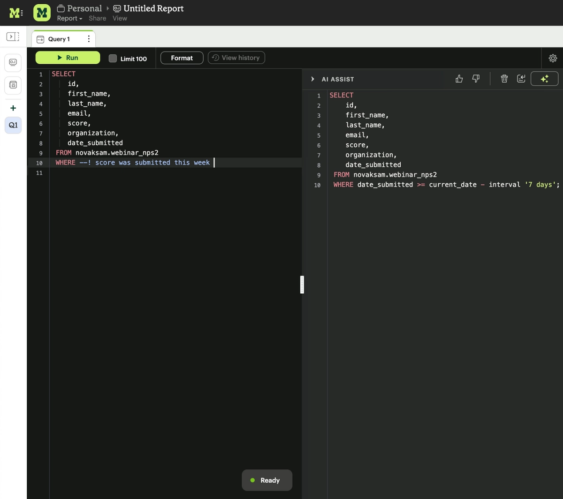Open the Query 1 three-dot menu
The image size is (563, 499).
tap(89, 39)
